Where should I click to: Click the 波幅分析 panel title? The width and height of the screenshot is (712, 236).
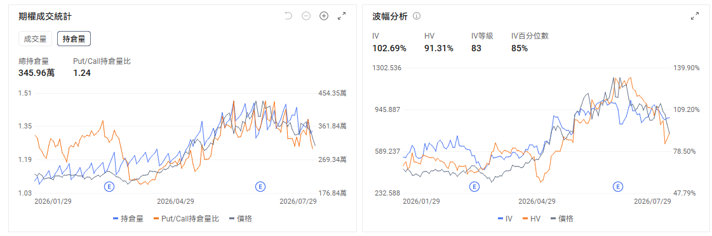click(x=390, y=16)
